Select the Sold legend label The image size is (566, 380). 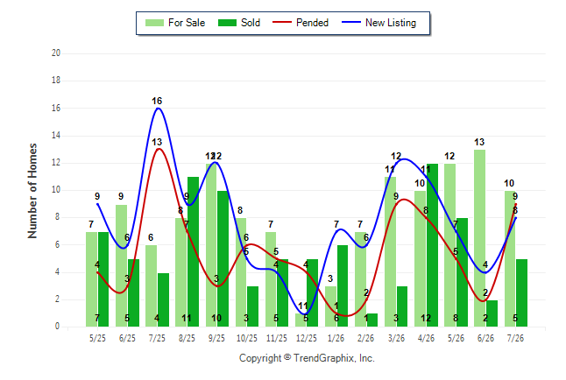(x=251, y=23)
